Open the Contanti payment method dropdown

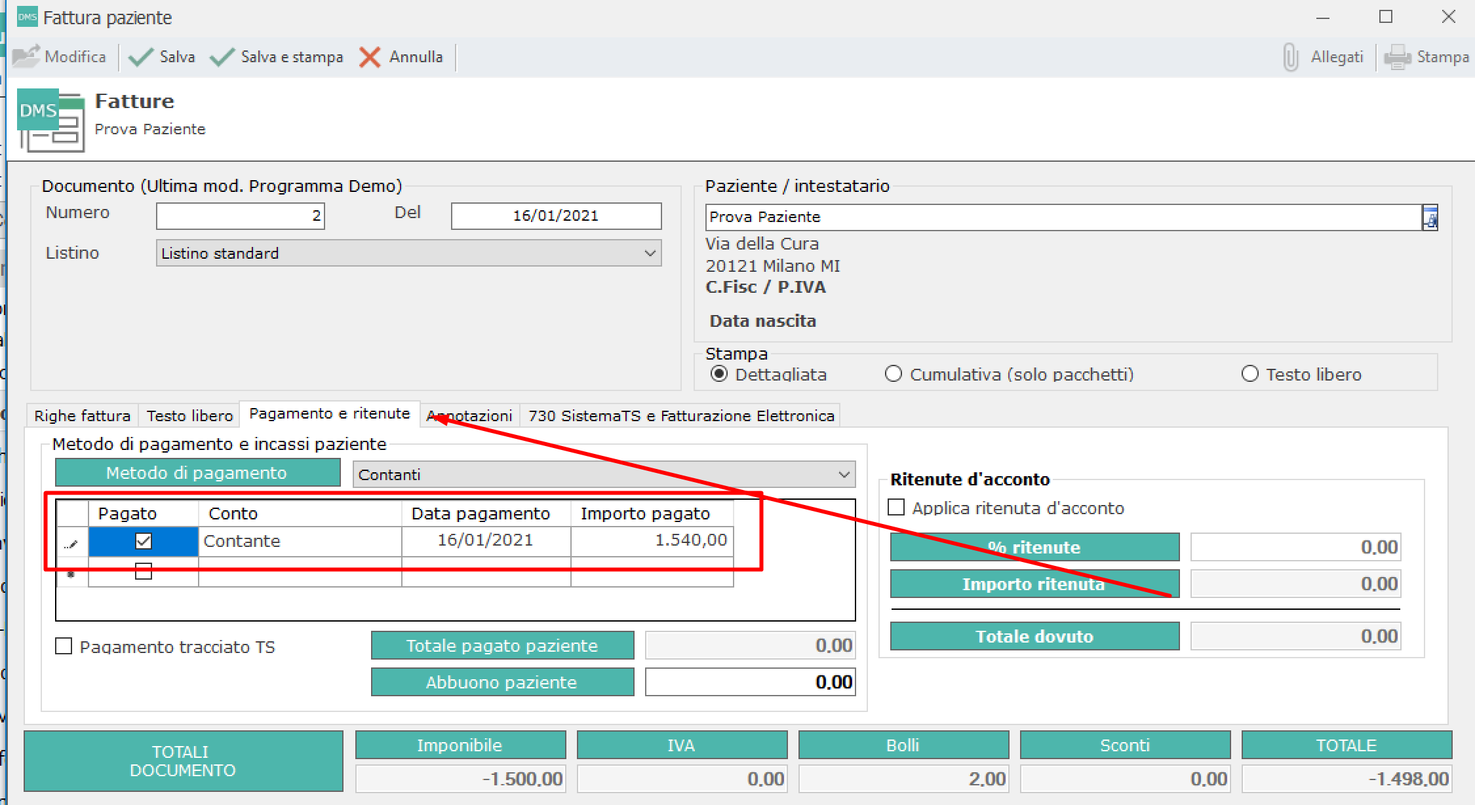pyautogui.click(x=844, y=474)
